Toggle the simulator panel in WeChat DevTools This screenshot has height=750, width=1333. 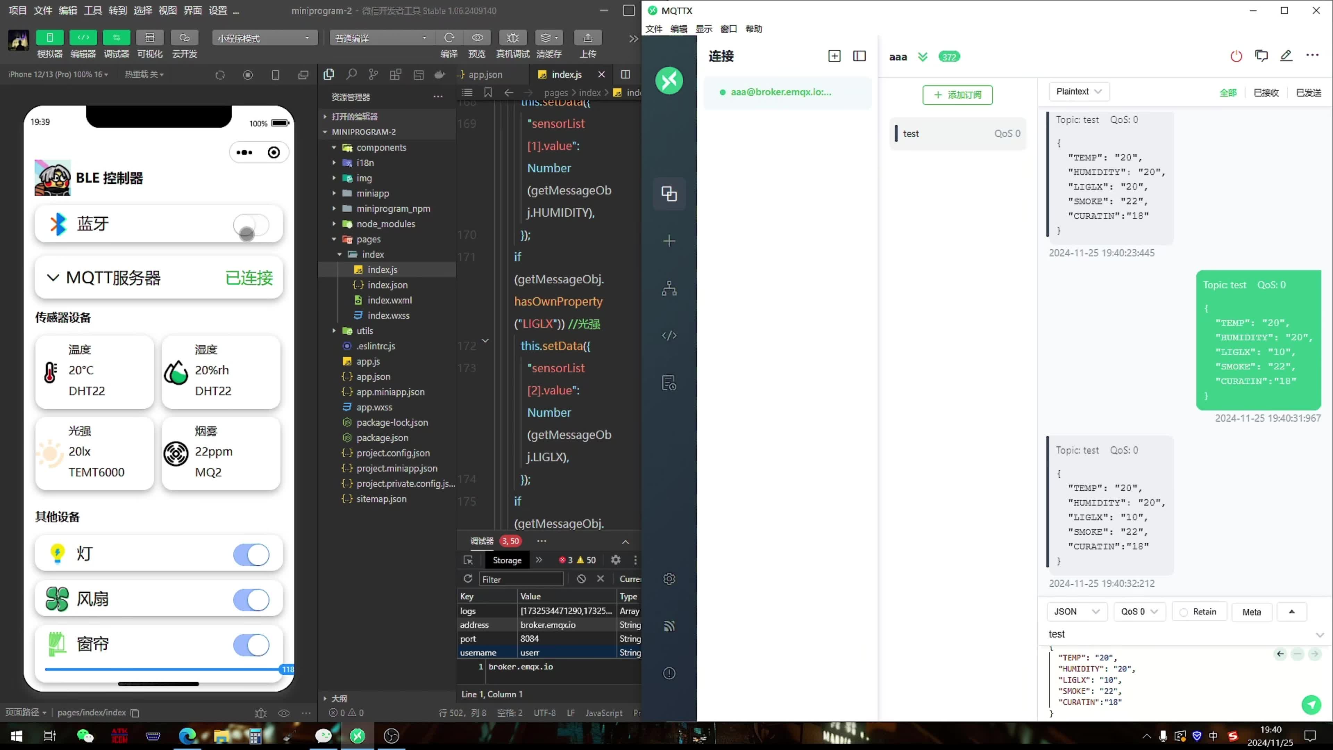[x=50, y=37]
